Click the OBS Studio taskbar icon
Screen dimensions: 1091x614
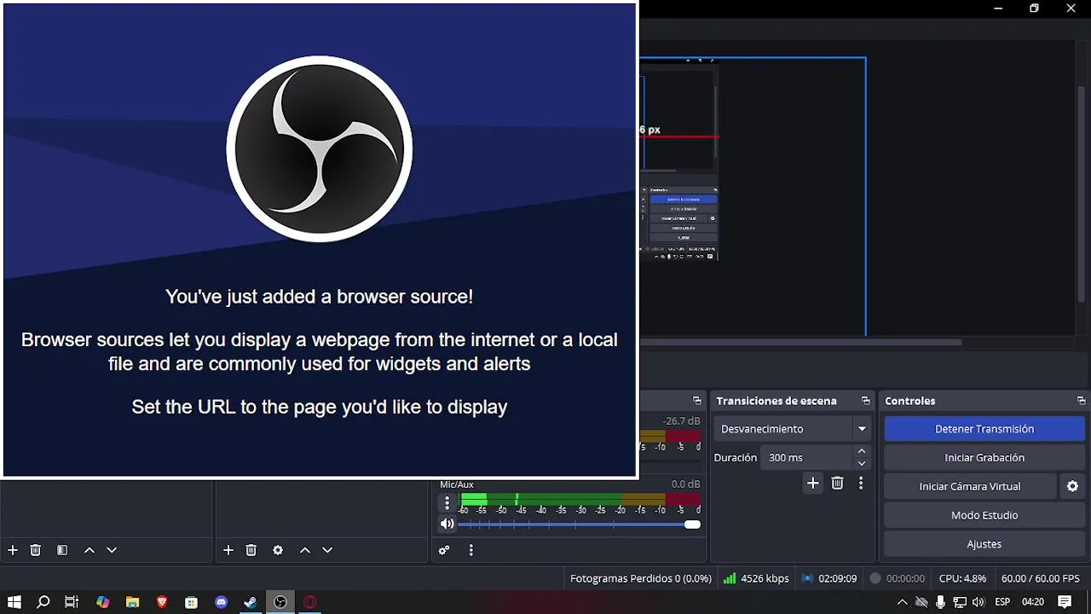click(x=280, y=602)
